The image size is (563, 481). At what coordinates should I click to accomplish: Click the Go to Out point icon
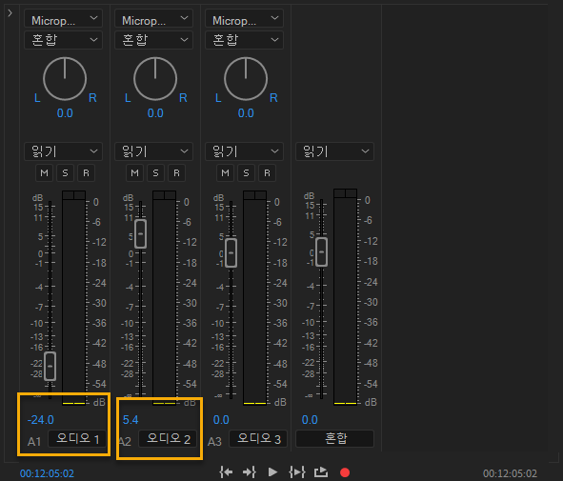coord(250,472)
